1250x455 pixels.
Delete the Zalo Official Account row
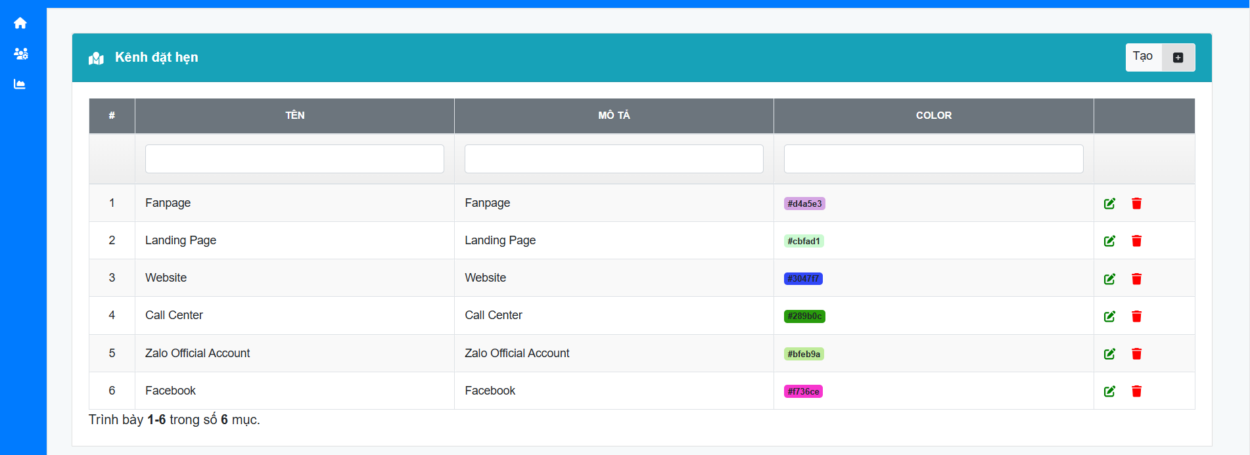[x=1136, y=354]
